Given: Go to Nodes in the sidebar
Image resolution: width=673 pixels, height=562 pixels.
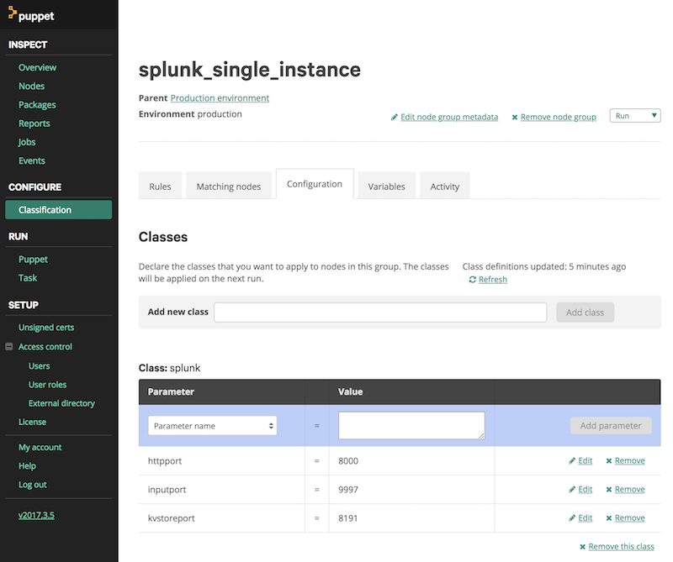Looking at the screenshot, I should click(31, 87).
